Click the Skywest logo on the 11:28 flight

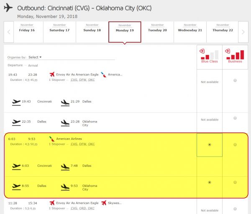click(104, 203)
